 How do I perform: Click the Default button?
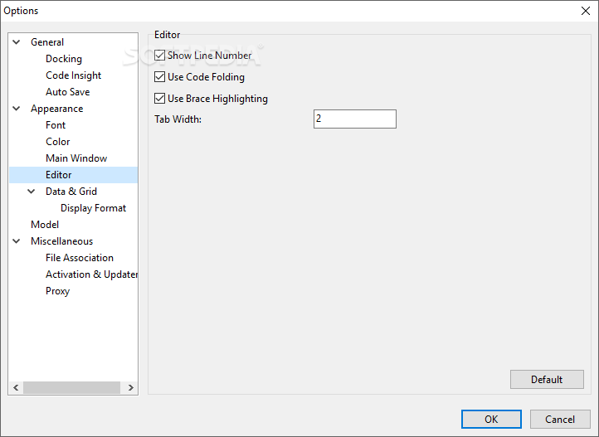coord(547,380)
